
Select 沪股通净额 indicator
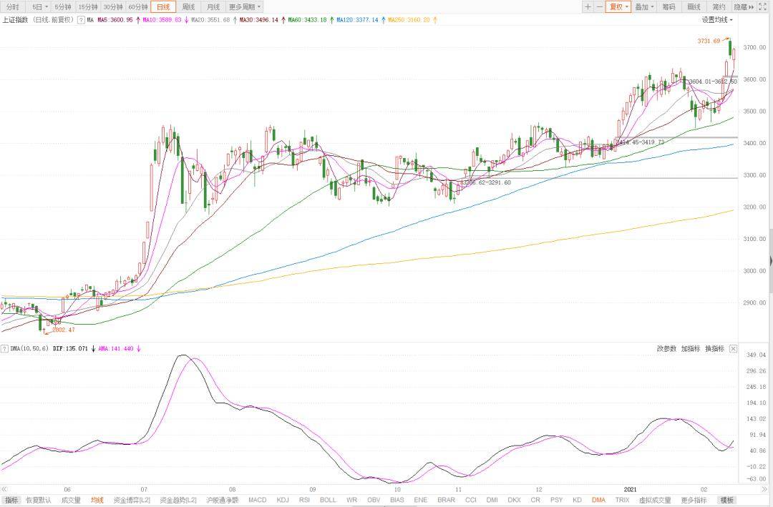click(x=223, y=500)
